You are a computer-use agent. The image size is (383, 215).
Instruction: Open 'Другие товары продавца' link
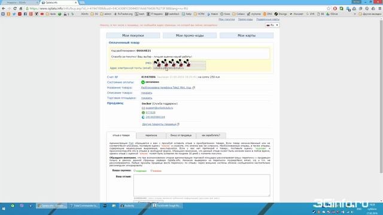(159, 124)
